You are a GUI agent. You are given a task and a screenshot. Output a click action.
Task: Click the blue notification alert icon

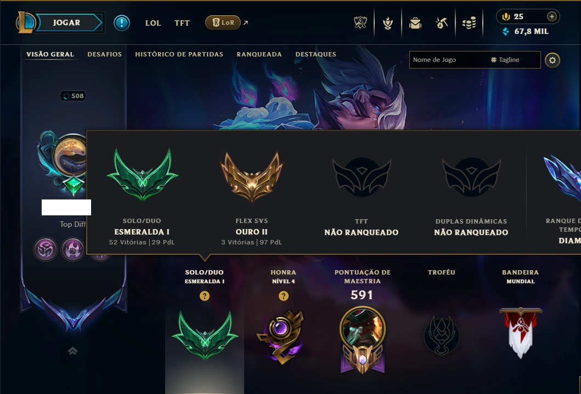coord(122,23)
